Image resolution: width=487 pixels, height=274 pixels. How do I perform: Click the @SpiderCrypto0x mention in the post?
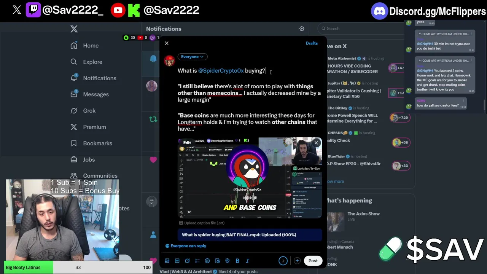click(221, 71)
